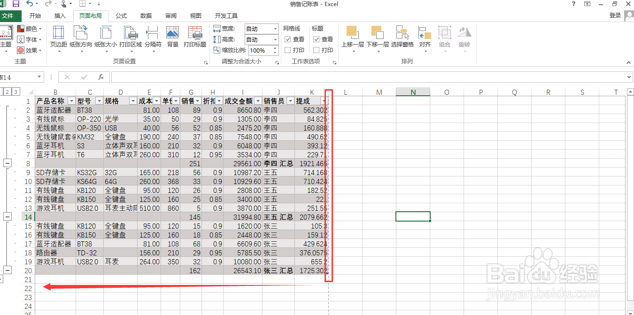
Task: Click the Name Box showing N14
Action: [x=19, y=76]
